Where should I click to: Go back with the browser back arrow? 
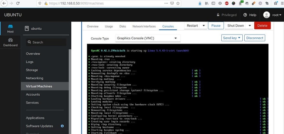(x=4, y=3)
